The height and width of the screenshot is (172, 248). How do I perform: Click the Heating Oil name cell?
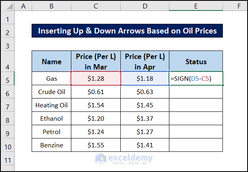tap(51, 105)
